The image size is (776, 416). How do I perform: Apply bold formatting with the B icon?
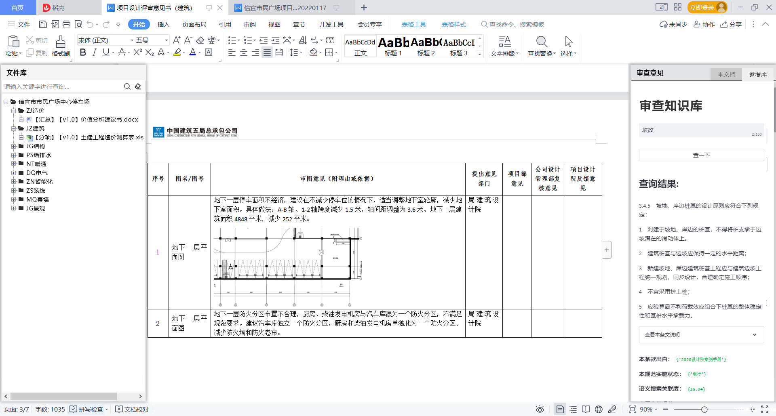click(x=83, y=53)
